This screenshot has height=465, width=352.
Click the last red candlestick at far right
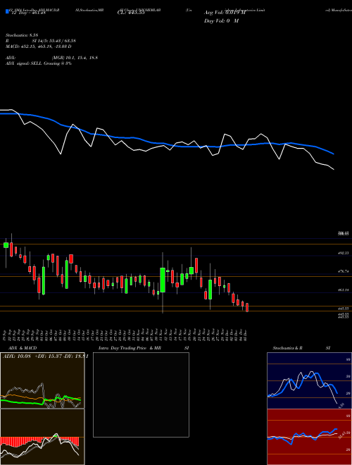[247, 307]
